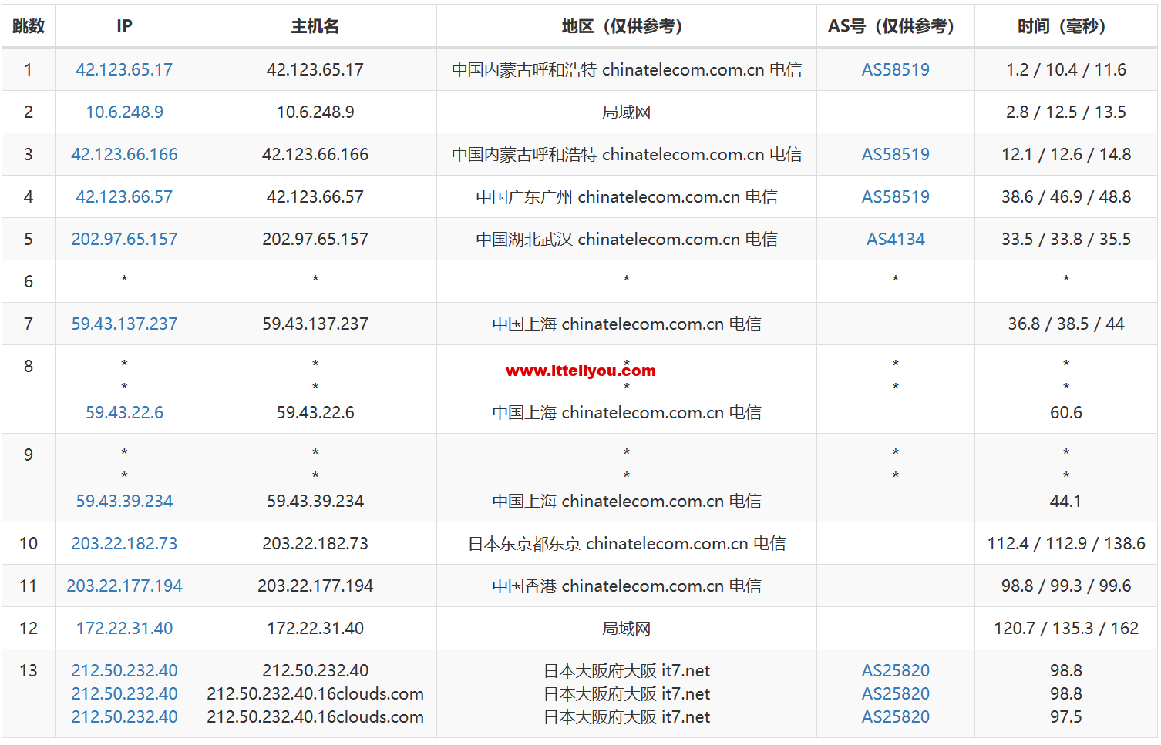
Task: Select the time cell 2.8 / 12.5 / 13.5
Action: [1065, 112]
